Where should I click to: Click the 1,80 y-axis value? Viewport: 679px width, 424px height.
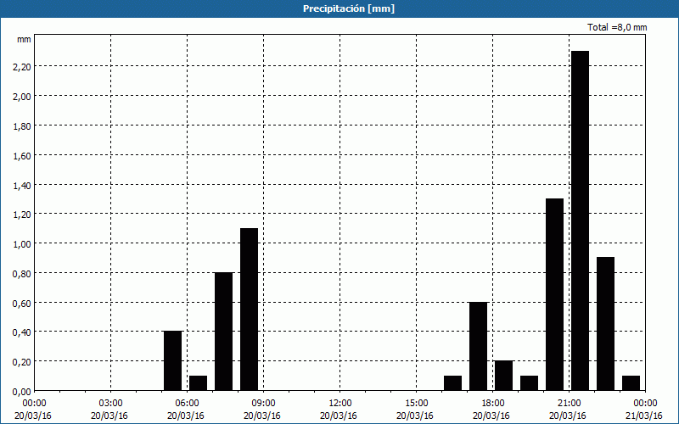tap(22, 126)
